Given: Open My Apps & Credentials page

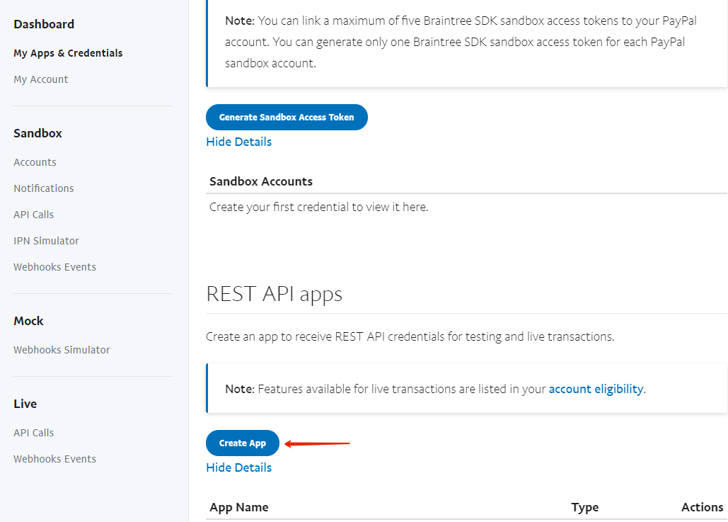Looking at the screenshot, I should [x=68, y=53].
